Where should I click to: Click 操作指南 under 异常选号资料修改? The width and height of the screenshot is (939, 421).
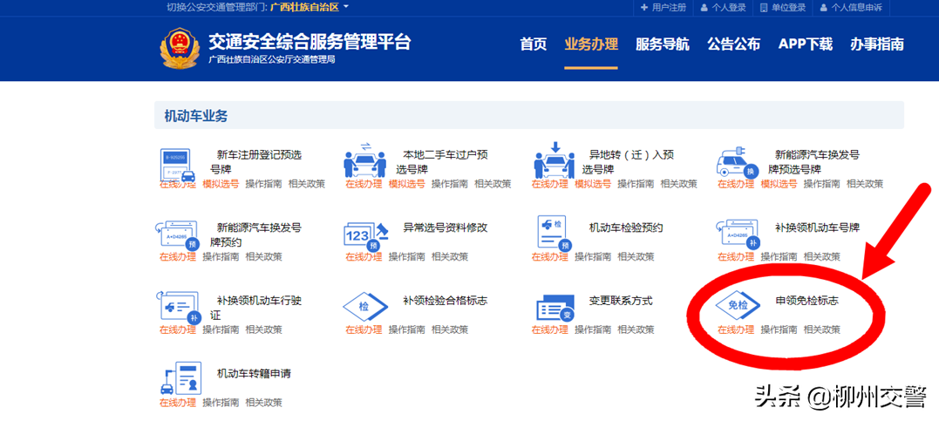point(406,257)
